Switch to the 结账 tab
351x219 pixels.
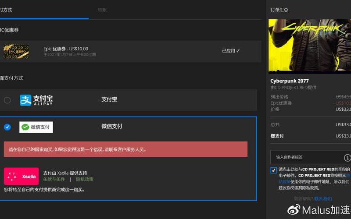click(102, 10)
